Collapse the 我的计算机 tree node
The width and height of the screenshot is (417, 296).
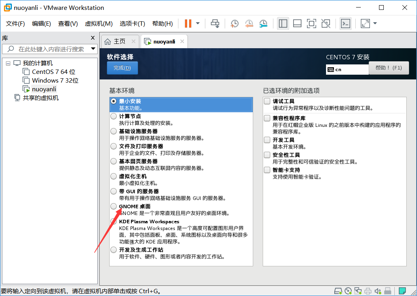pos(9,63)
